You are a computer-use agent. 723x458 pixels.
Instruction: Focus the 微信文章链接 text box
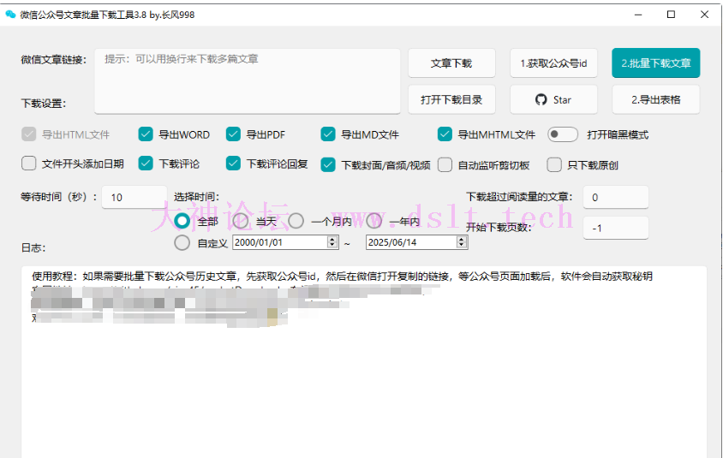point(248,81)
